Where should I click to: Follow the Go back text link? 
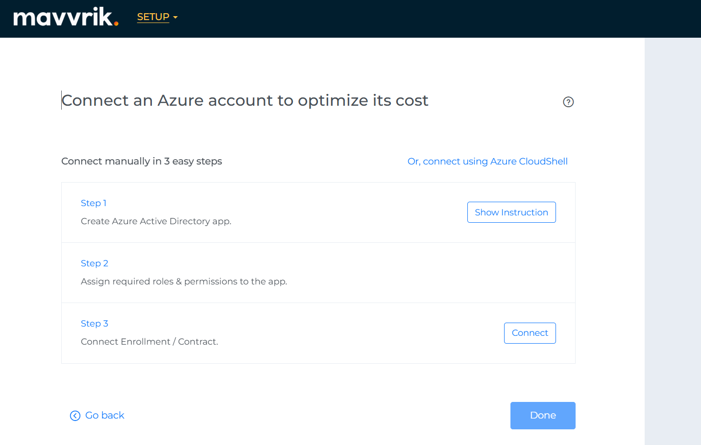coord(105,416)
